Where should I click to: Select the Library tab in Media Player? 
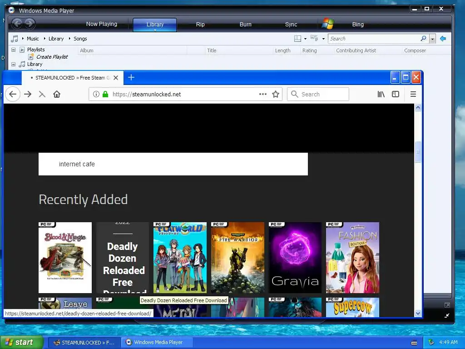tap(155, 25)
